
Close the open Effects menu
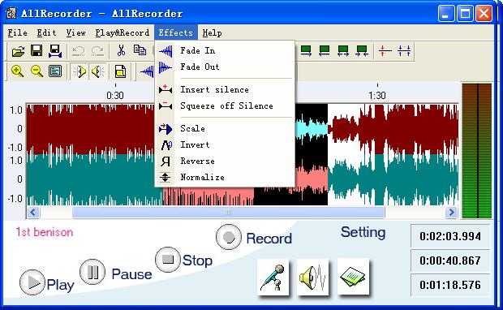click(x=176, y=32)
